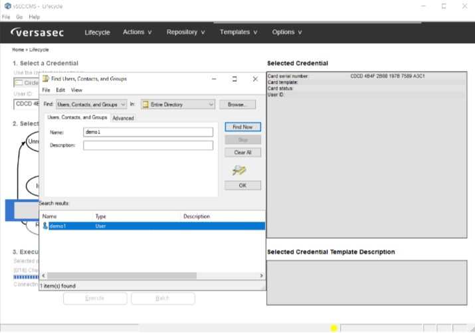475x333 pixels.
Task: Click in the Description input field
Action: (148, 145)
